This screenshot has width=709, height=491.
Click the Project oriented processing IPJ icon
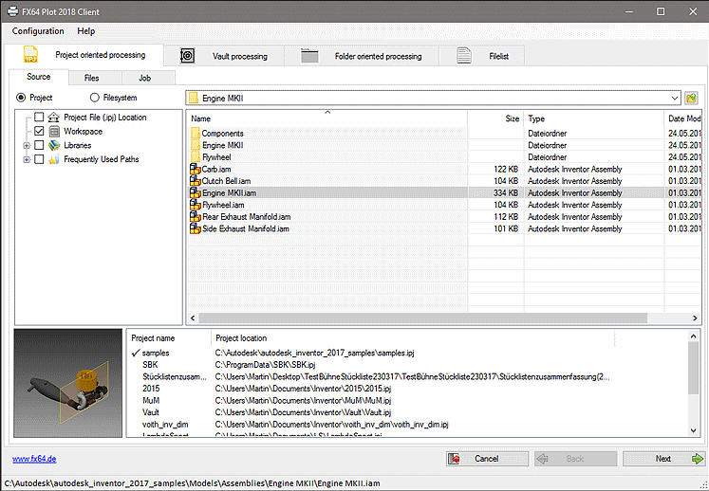[30, 55]
